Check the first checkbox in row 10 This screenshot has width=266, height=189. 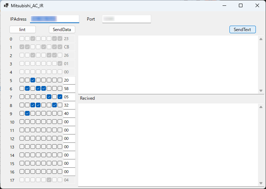pyautogui.click(x=22, y=121)
